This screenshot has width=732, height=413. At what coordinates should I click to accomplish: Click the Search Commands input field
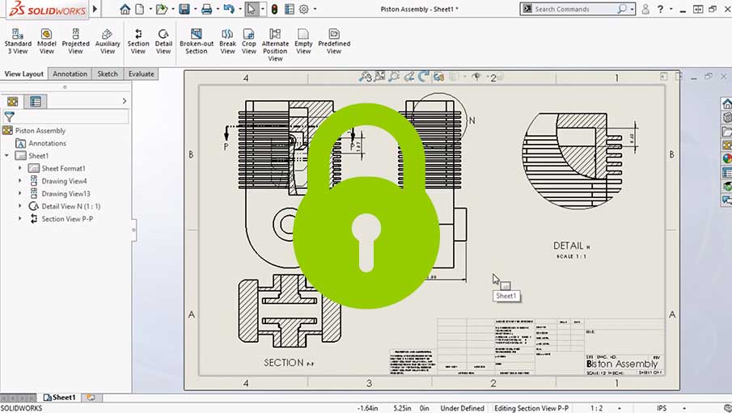pyautogui.click(x=574, y=9)
